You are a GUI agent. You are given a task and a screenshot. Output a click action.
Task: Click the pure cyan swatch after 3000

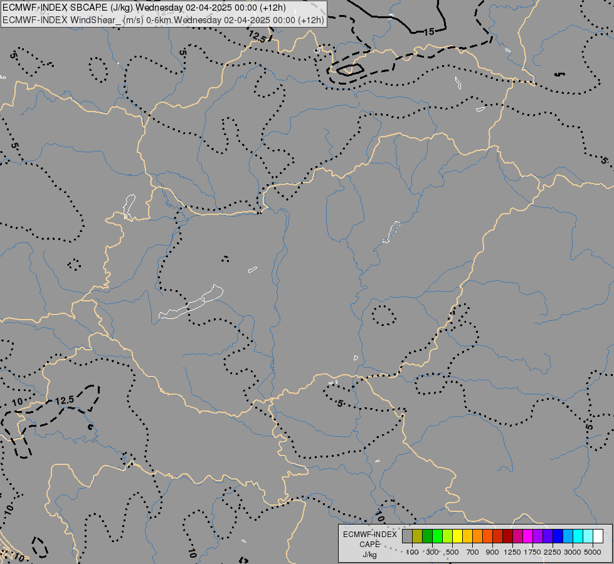578,536
